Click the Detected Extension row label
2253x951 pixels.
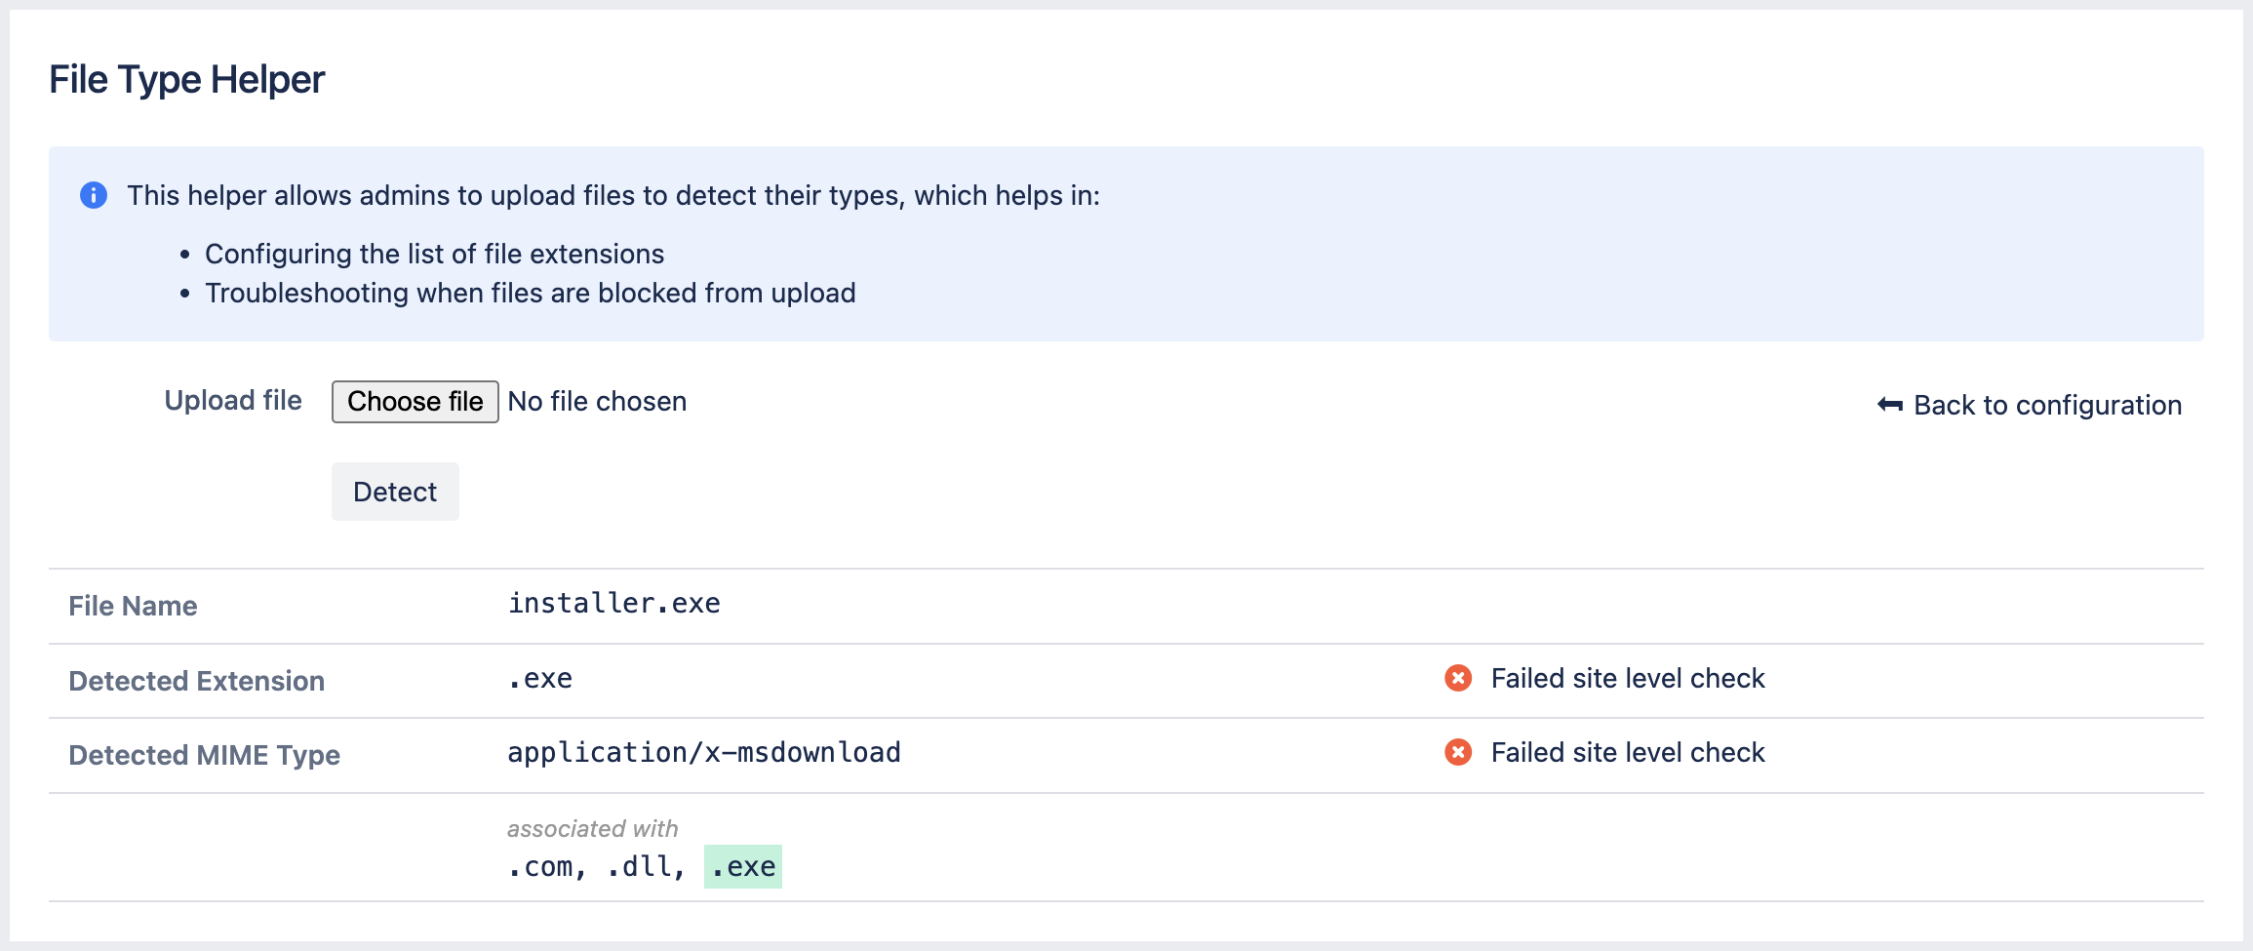(x=196, y=680)
